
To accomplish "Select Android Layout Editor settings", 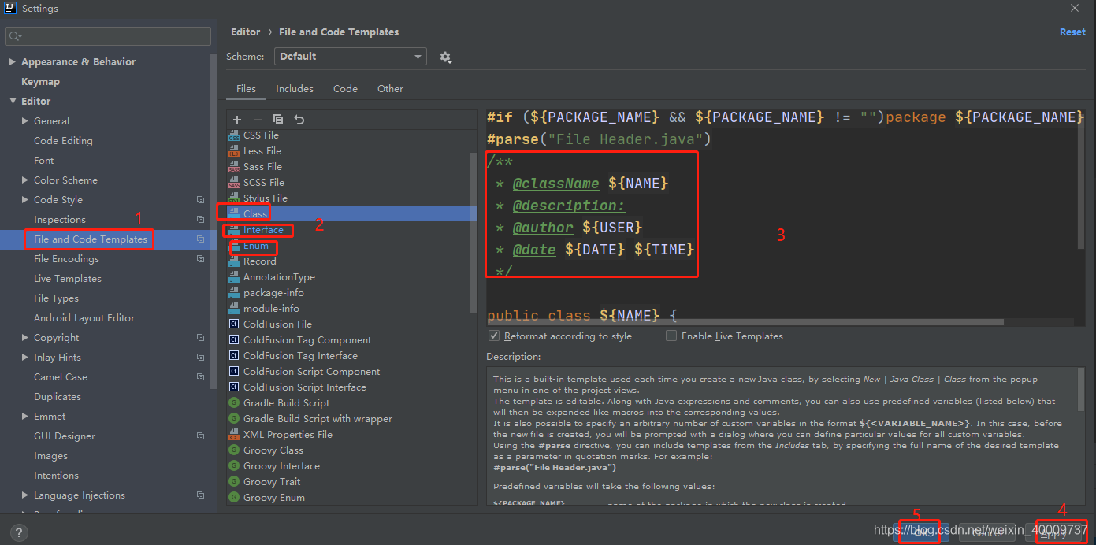I will pos(84,318).
